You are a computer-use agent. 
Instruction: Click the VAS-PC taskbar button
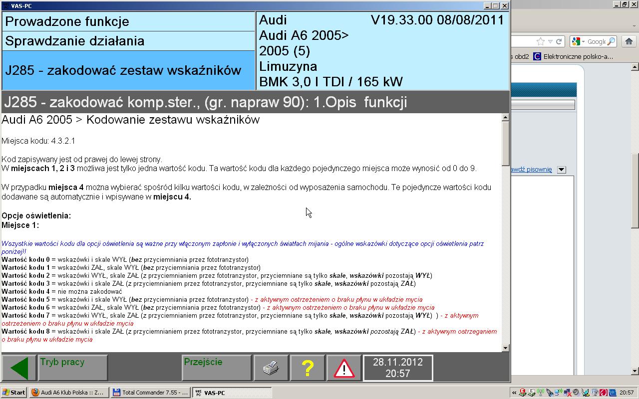(x=232, y=393)
